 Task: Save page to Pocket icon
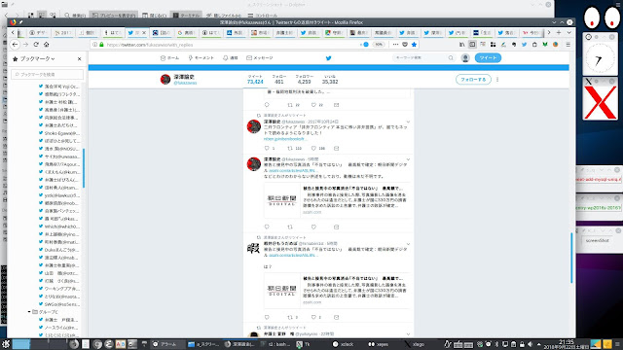tap(405, 45)
